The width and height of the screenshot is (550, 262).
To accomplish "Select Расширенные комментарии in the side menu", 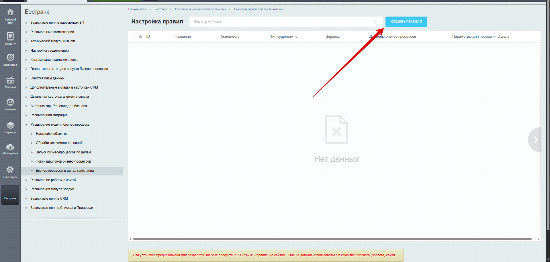I will (52, 32).
